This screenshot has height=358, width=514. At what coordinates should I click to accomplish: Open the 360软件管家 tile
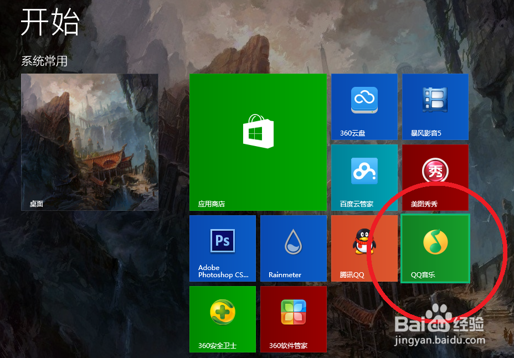(x=294, y=319)
